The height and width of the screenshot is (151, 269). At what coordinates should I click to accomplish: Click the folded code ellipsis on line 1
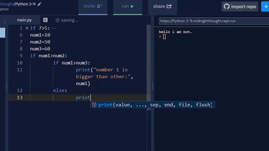[53, 28]
